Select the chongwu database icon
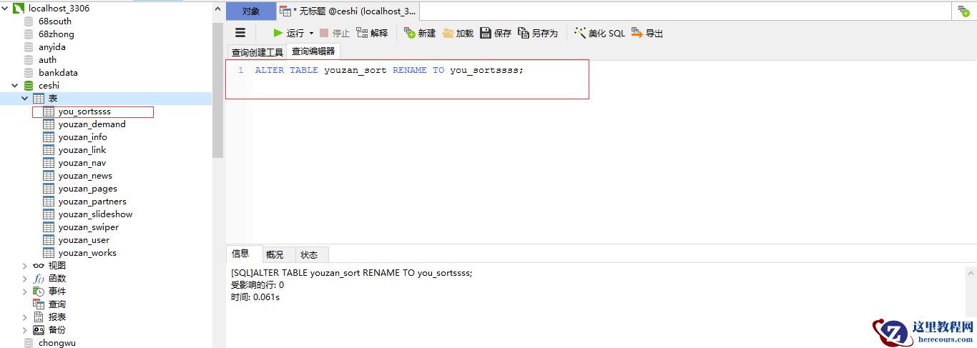The image size is (977, 348). click(x=29, y=342)
